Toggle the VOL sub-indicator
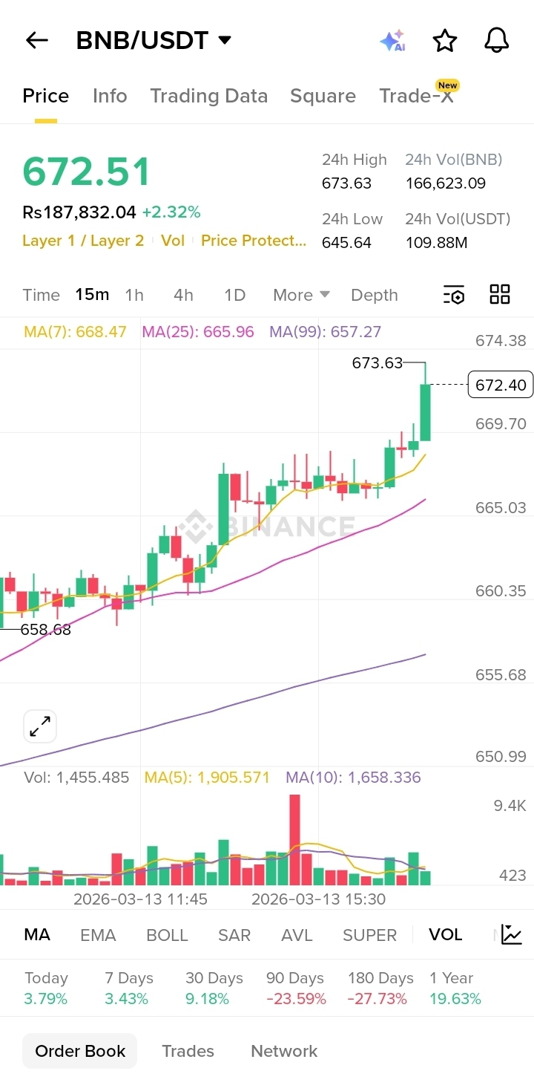Screen dimensions: 534x1091 click(x=445, y=934)
